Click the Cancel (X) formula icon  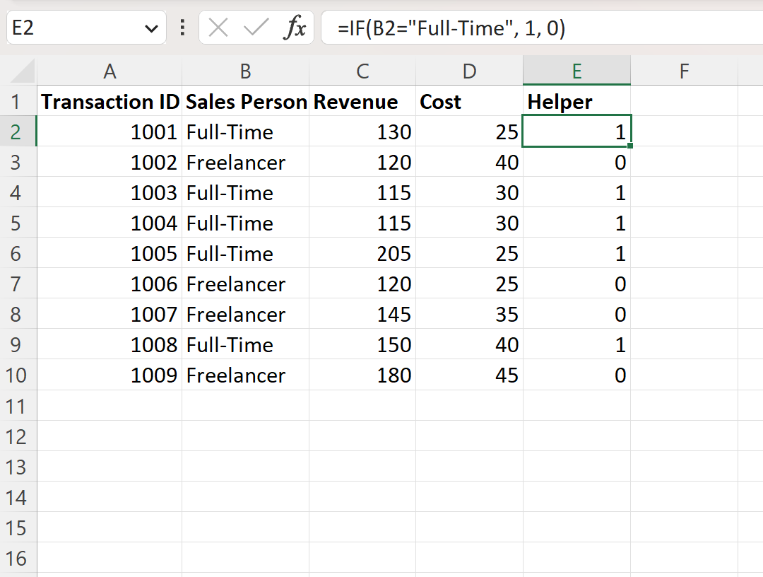click(x=218, y=28)
